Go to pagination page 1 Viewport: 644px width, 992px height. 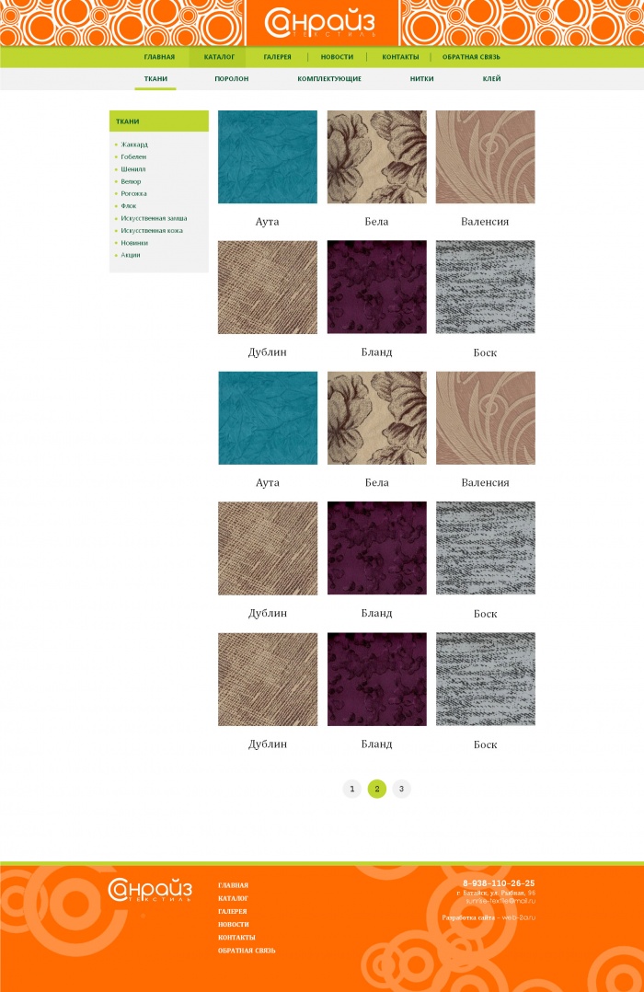(351, 789)
